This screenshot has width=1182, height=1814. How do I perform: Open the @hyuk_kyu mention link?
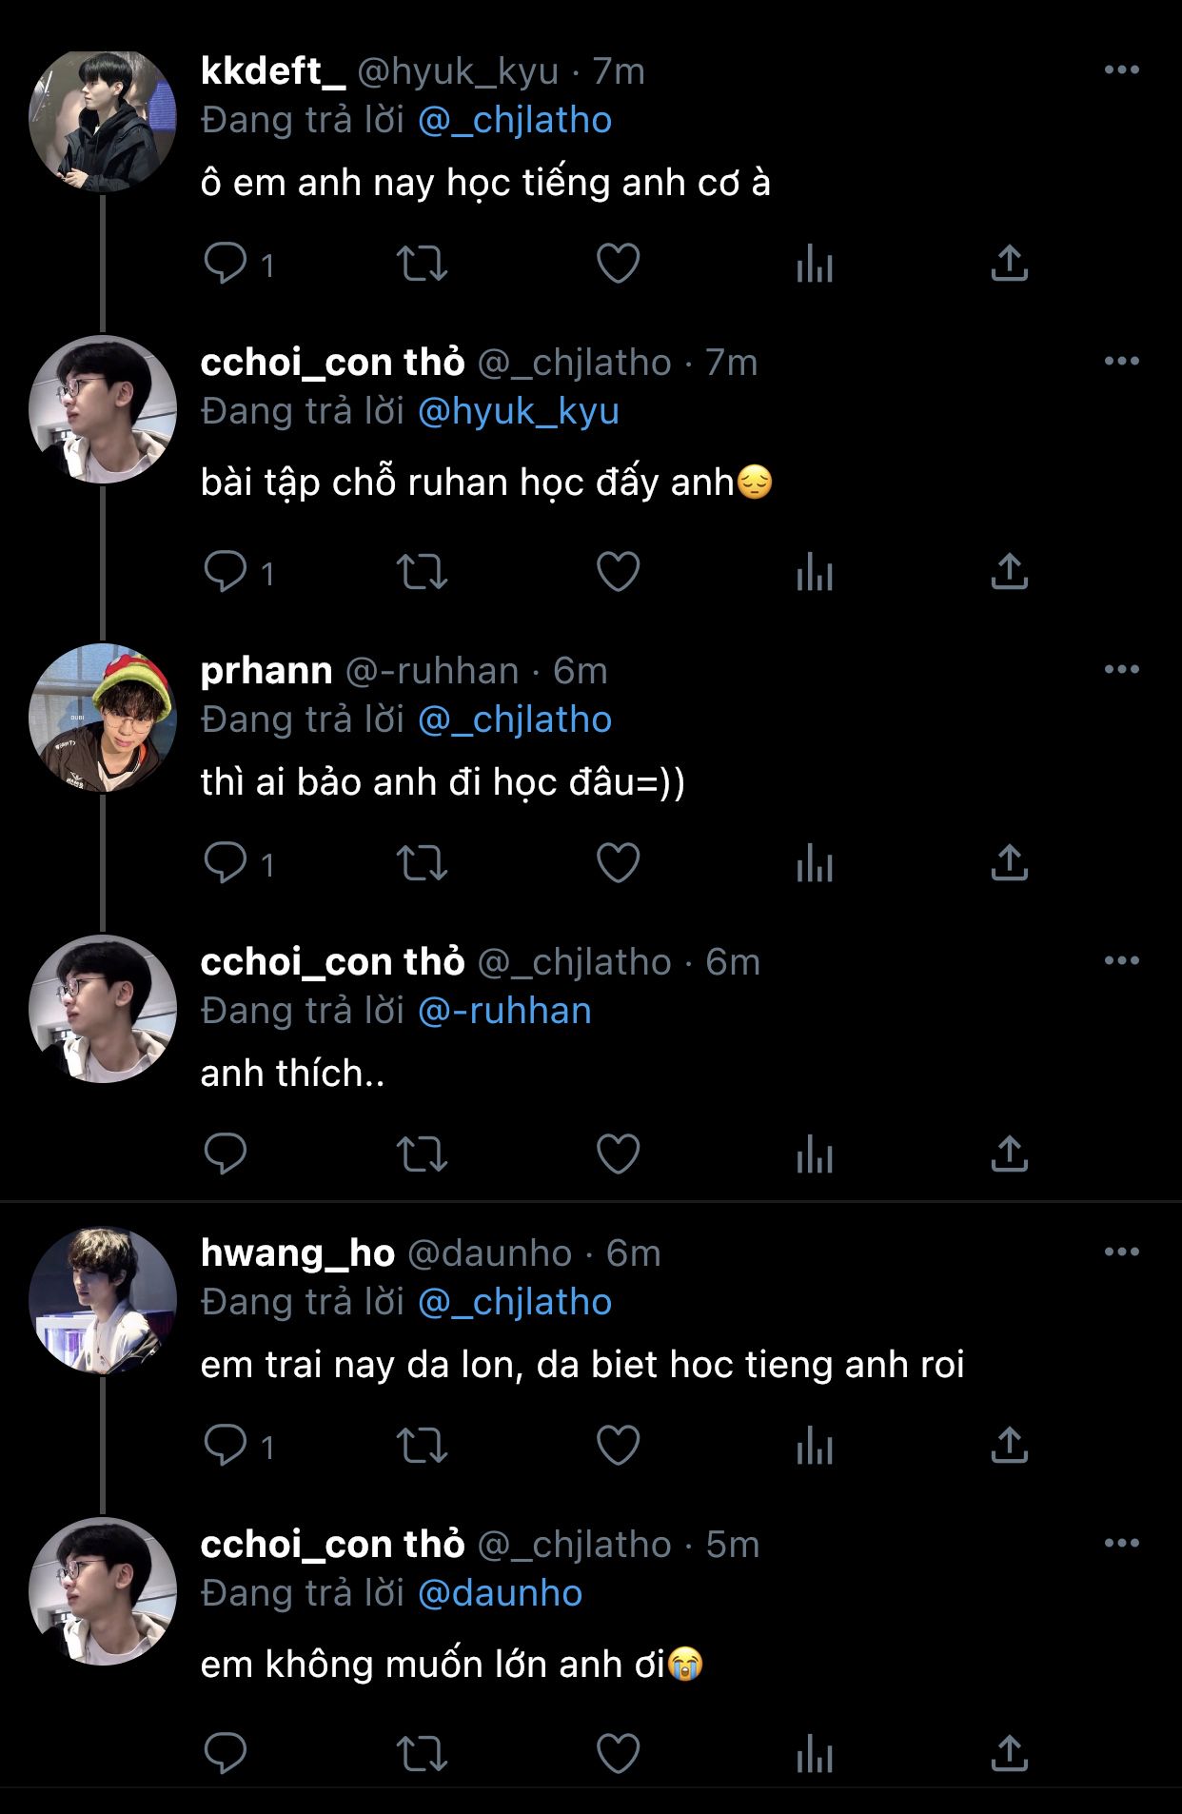tap(519, 411)
